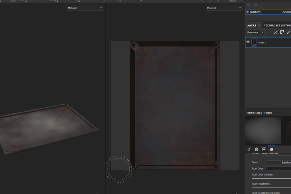
Task: Open the Material dropdown in the 3D viewport
Action: click(85, 8)
